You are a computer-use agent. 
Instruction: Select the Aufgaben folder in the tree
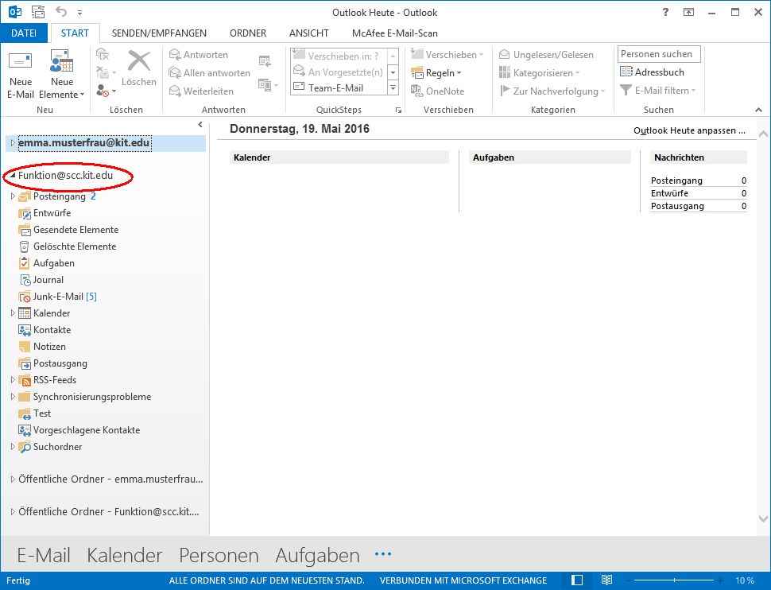click(53, 263)
